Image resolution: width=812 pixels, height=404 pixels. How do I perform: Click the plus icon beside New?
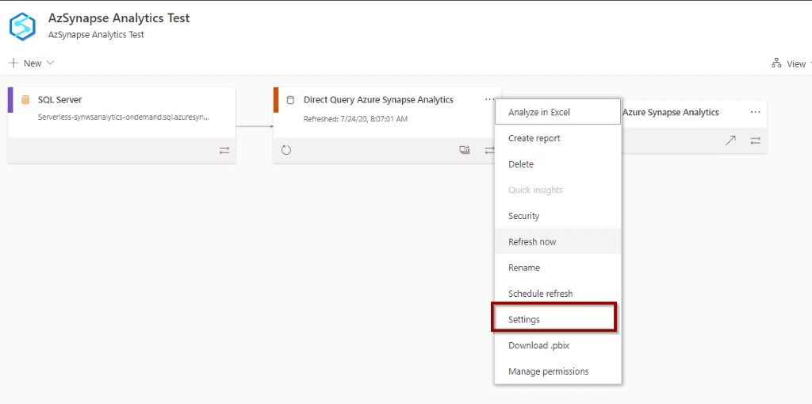tap(13, 63)
